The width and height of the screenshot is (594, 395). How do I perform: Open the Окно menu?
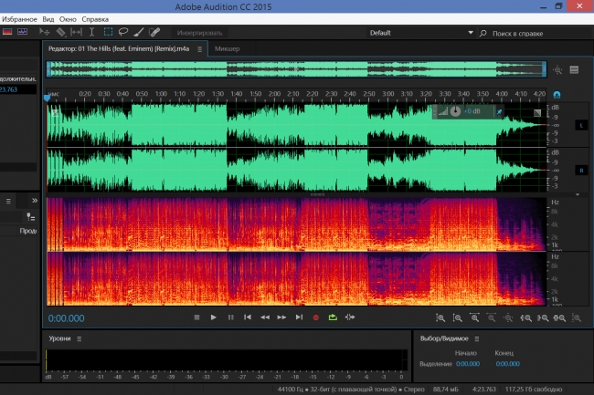68,19
